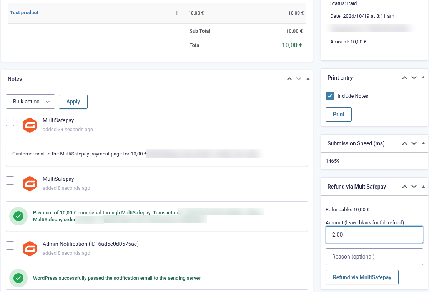
Task: Select the note added 34 seconds ago
Action: tap(10, 122)
